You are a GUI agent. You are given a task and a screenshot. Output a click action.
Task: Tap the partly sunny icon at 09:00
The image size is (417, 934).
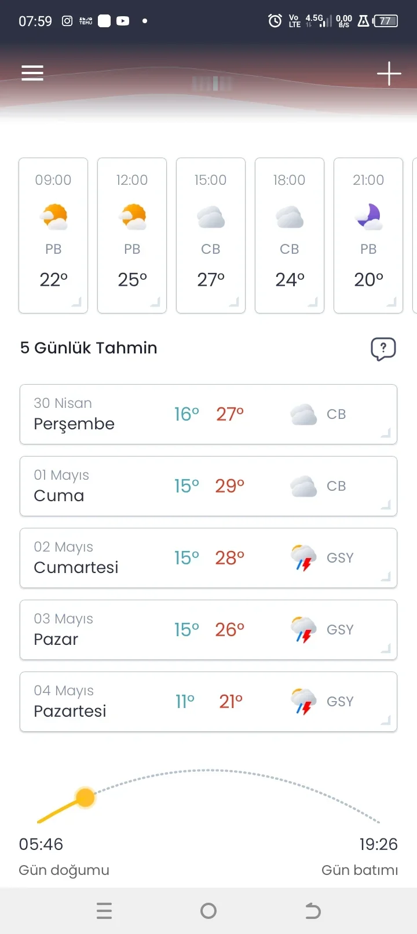pyautogui.click(x=54, y=217)
